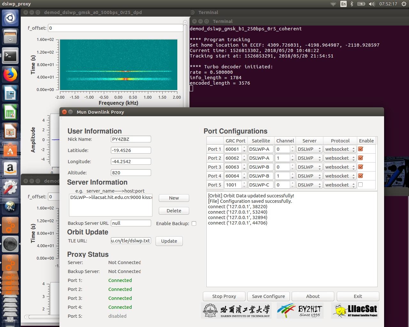Disable the Port 1 Enable checkbox
Image resolution: width=409 pixels, height=327 pixels.
coord(361,149)
